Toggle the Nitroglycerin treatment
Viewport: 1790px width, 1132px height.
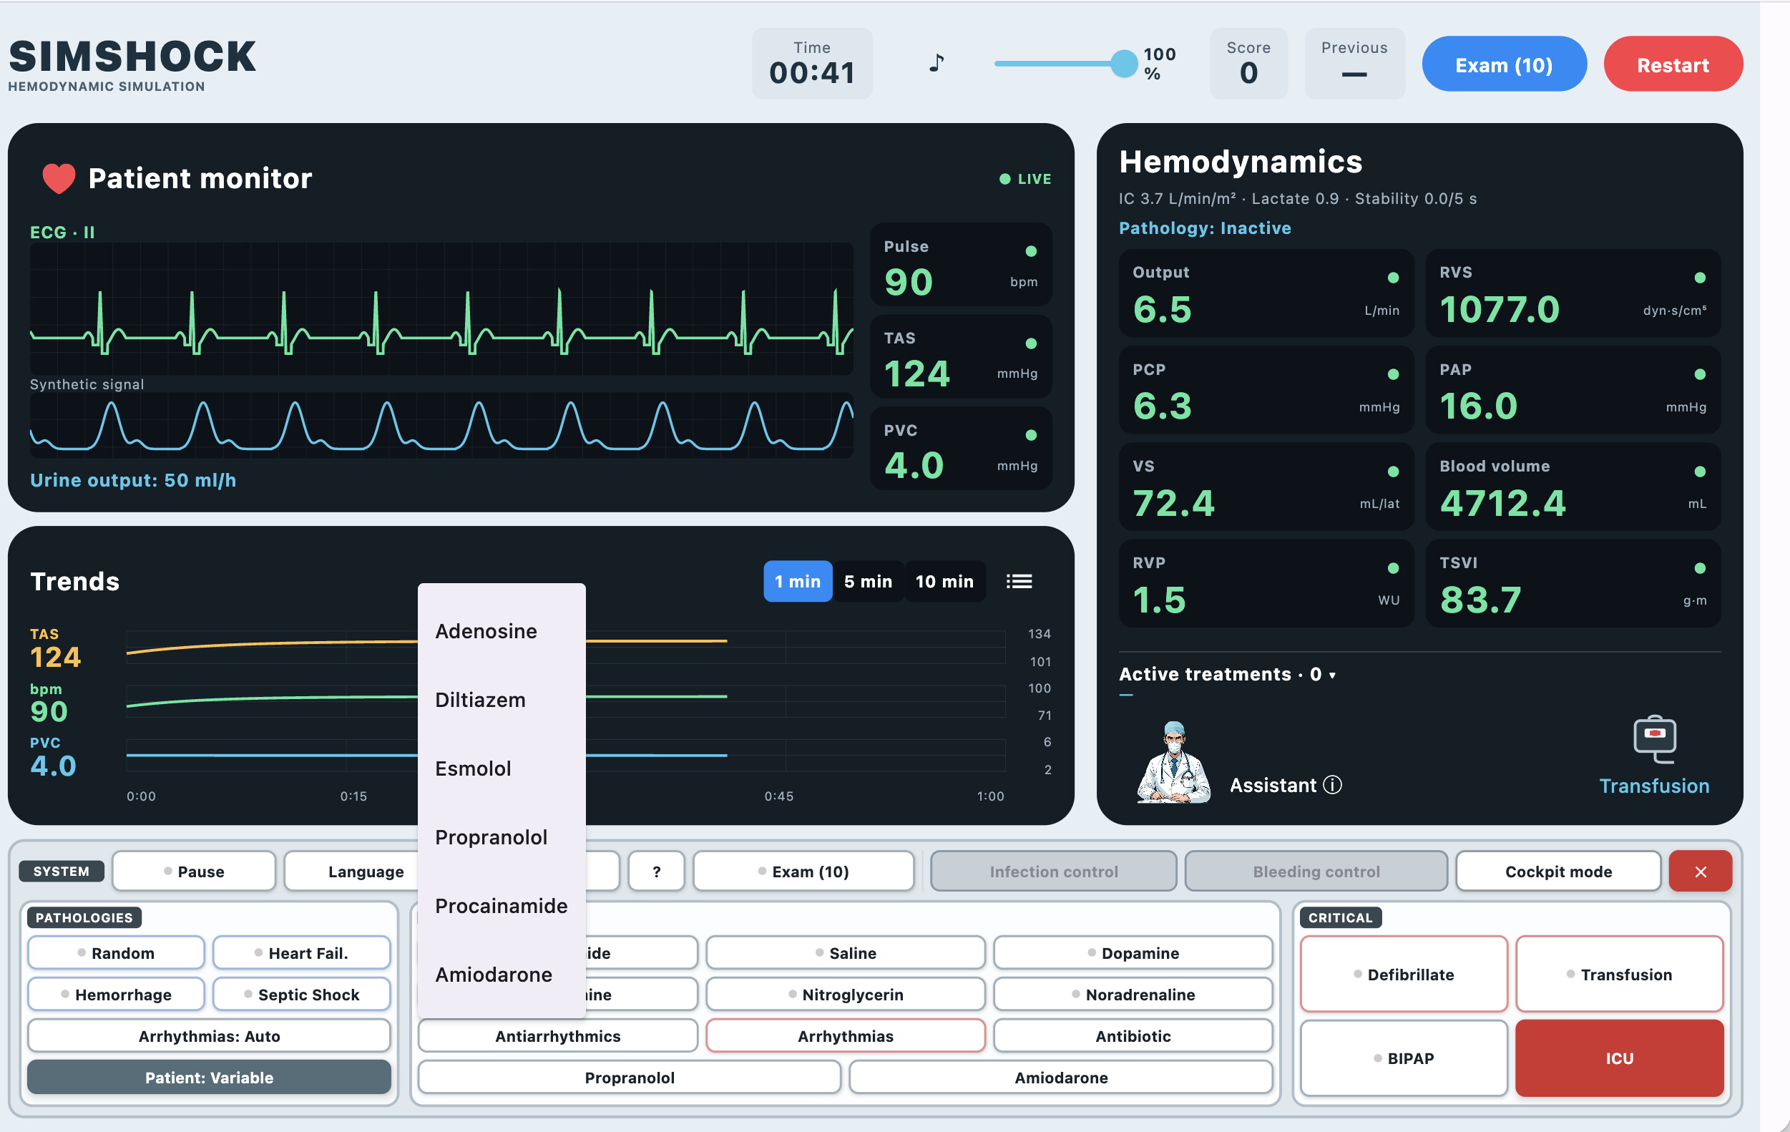[x=845, y=995]
